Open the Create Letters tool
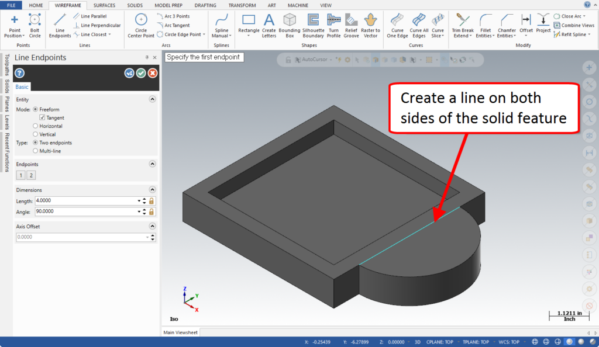 pyautogui.click(x=268, y=26)
